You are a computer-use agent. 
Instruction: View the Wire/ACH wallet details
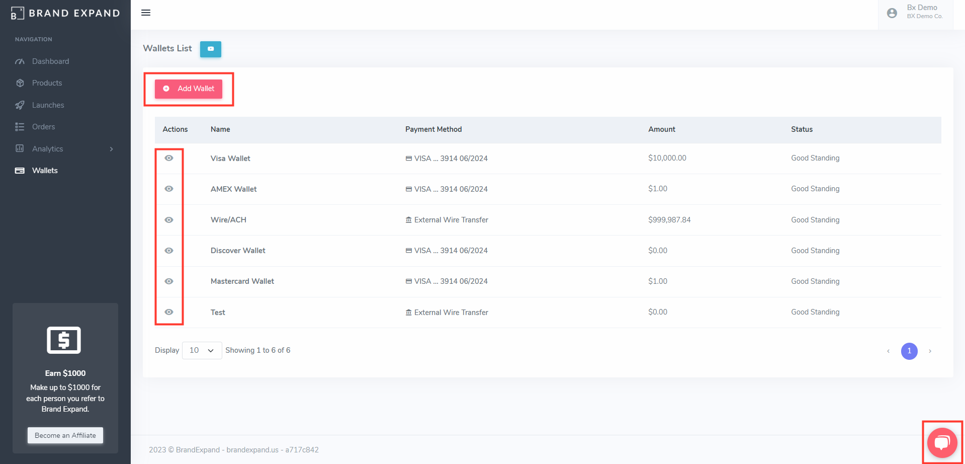pos(169,220)
